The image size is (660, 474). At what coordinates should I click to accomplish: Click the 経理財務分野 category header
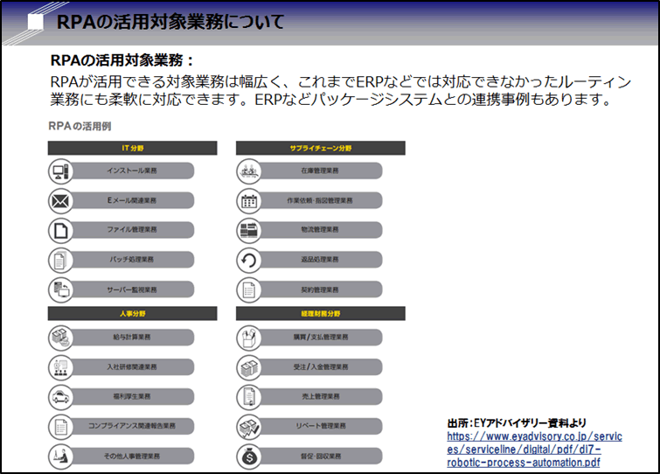[320, 313]
